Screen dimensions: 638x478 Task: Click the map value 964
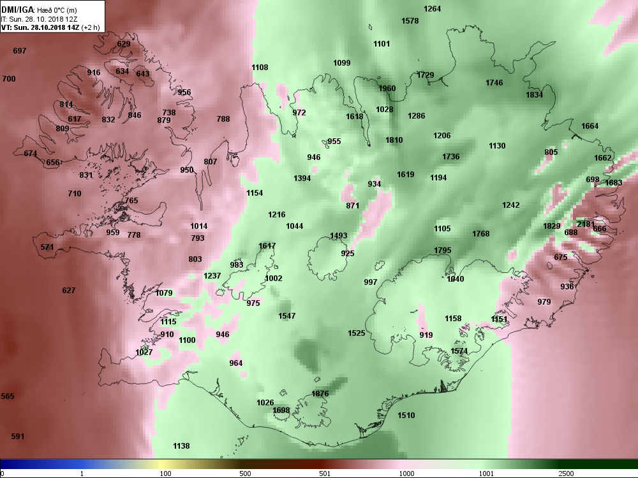(236, 363)
